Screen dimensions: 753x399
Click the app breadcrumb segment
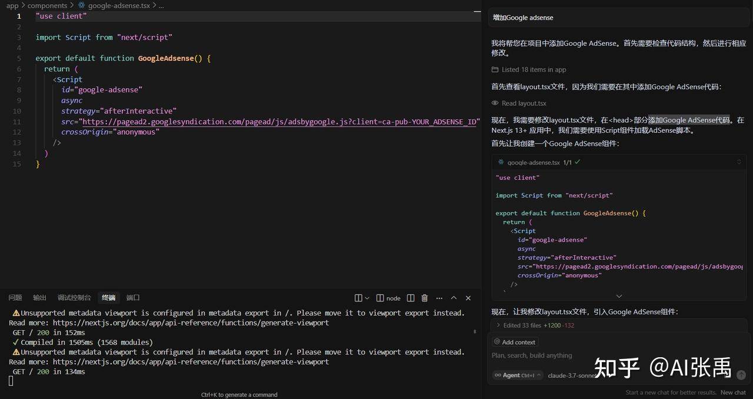(12, 5)
